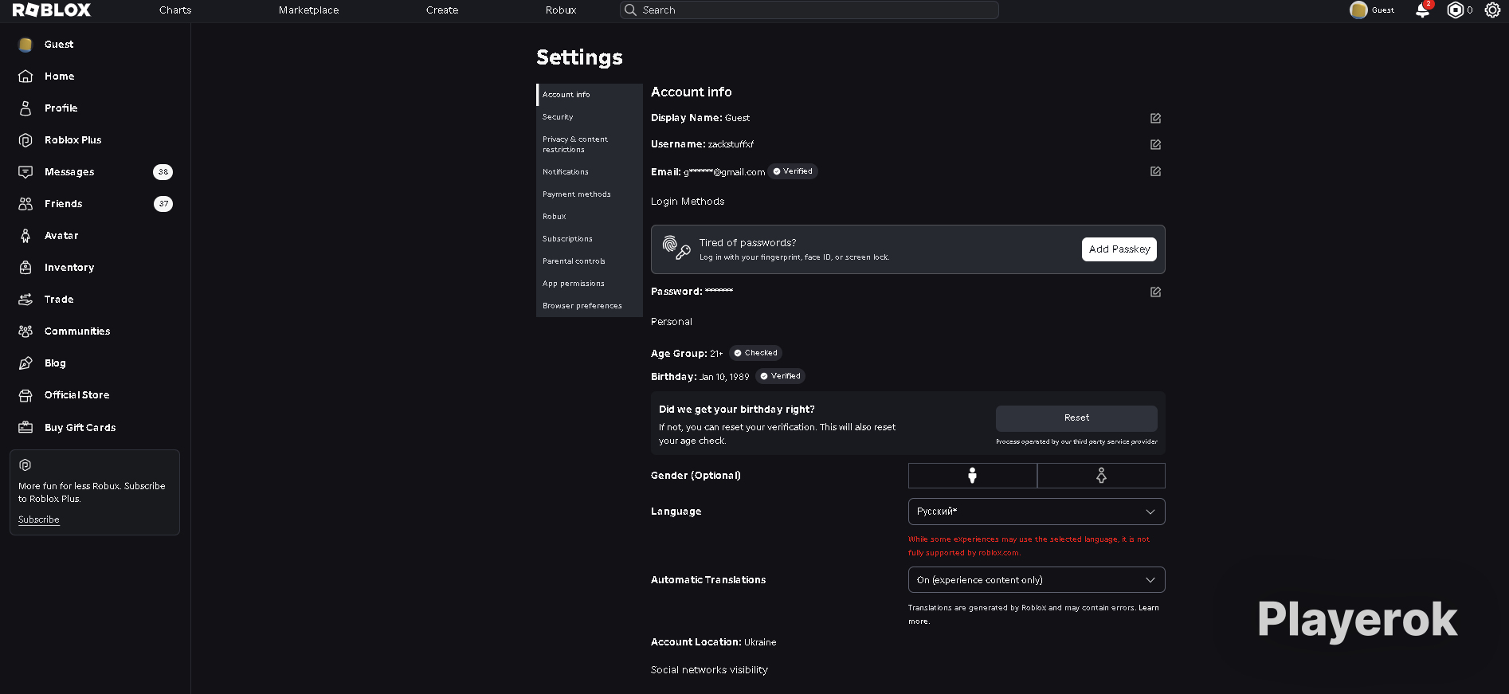
Task: Edit the Email pencil icon
Action: [x=1155, y=171]
